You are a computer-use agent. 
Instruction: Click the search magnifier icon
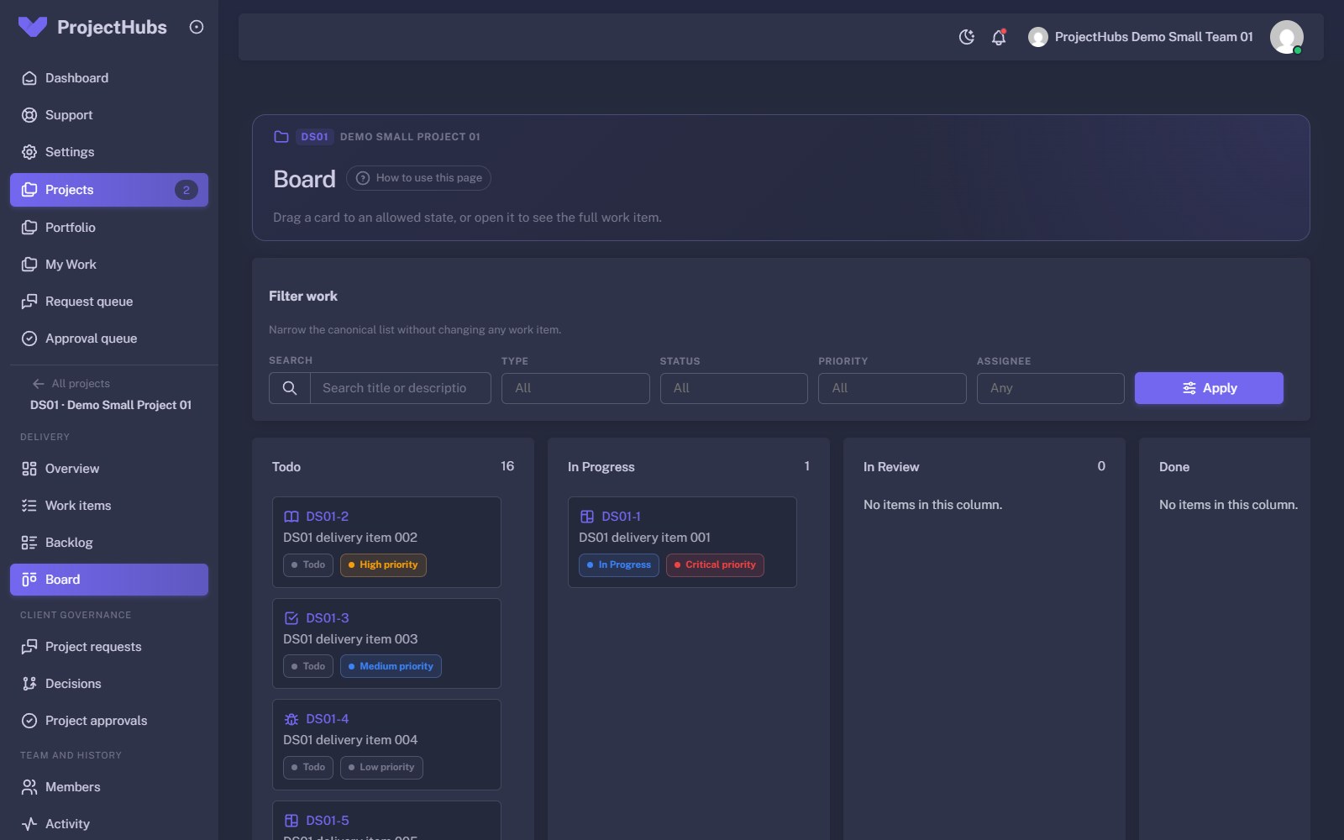290,388
